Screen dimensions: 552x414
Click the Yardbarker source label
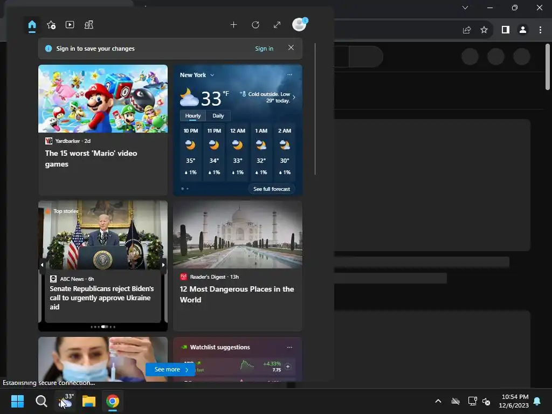(67, 141)
